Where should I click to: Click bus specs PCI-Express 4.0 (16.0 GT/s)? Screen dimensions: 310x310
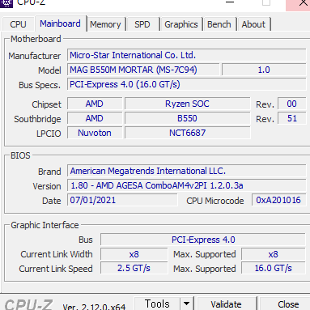click(x=187, y=84)
